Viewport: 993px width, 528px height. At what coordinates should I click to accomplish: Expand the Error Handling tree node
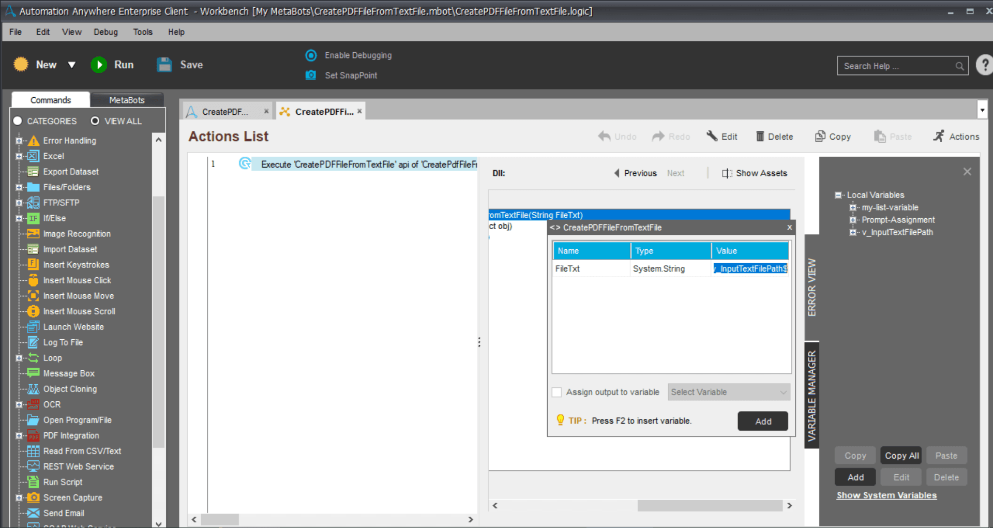point(19,141)
